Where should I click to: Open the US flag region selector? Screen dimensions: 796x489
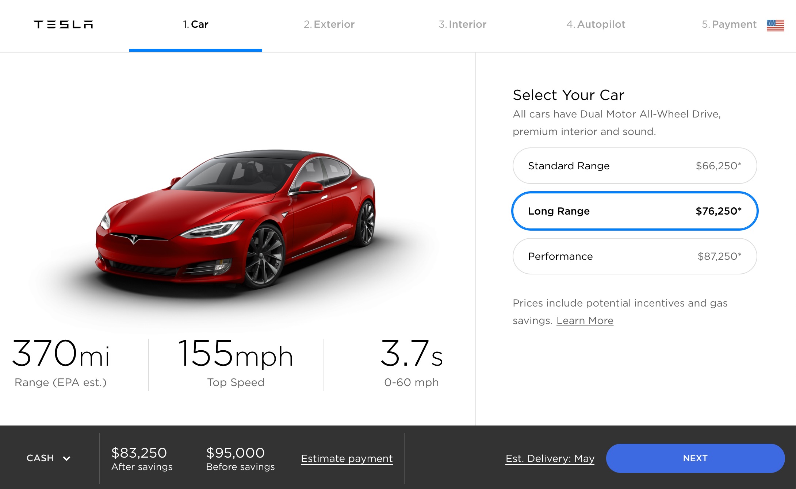[775, 25]
